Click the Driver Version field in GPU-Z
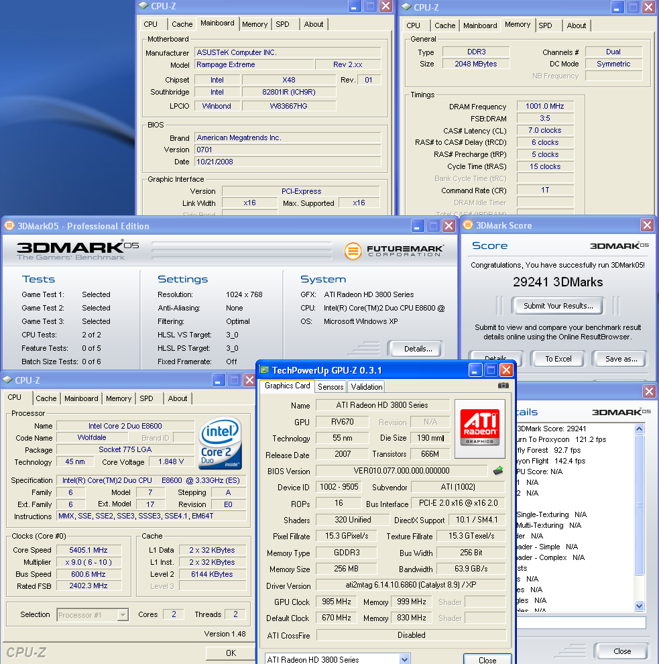Viewport: 659px width, 664px height. [411, 584]
